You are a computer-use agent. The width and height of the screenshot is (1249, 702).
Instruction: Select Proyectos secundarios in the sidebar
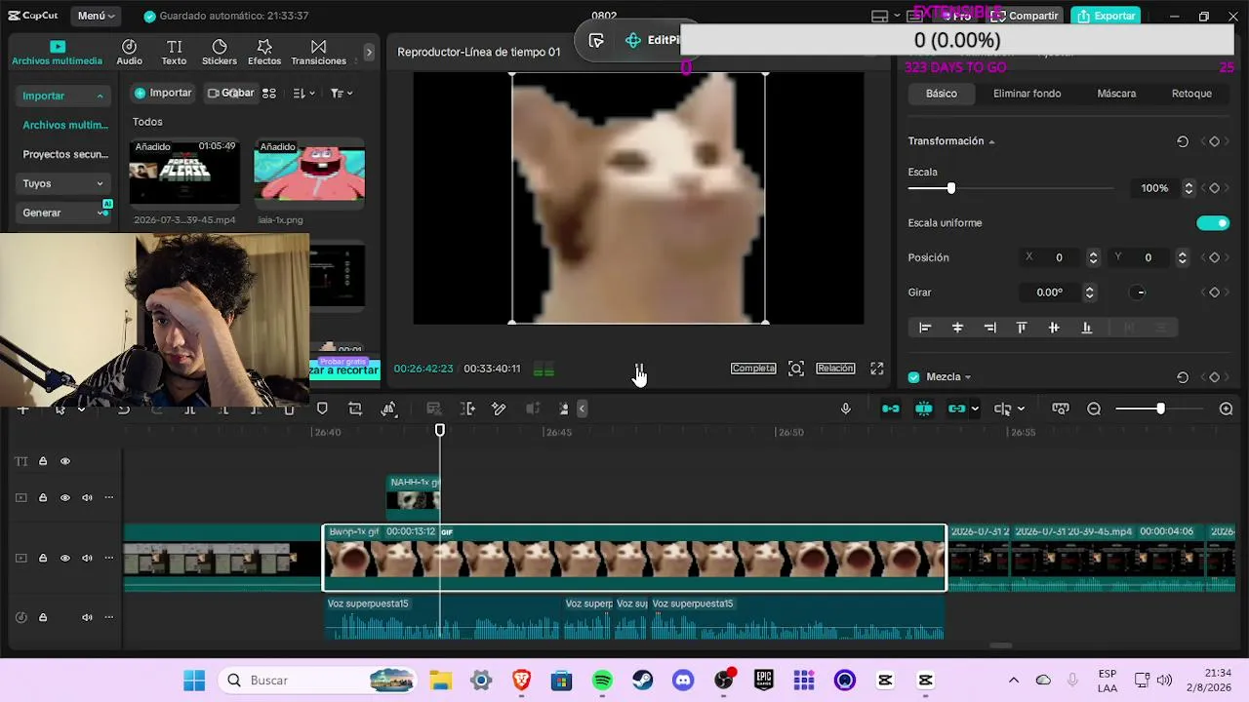tap(65, 154)
